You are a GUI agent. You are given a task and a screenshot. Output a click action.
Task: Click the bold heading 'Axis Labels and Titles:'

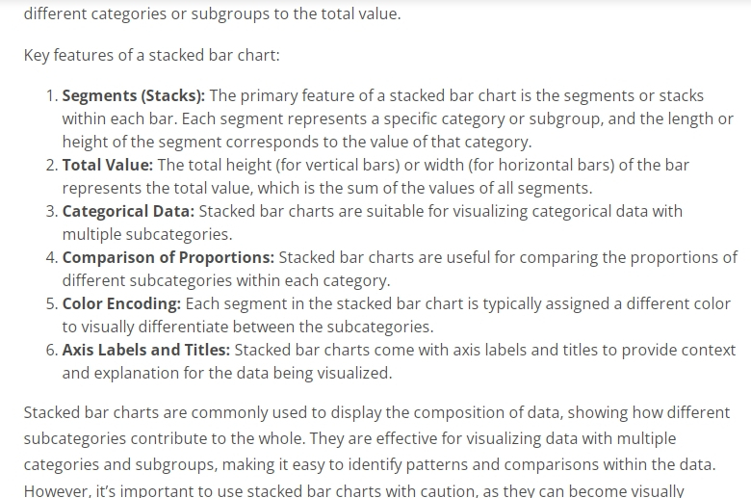[x=146, y=350]
